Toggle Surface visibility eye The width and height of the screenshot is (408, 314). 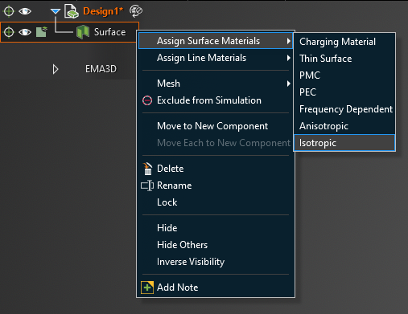click(x=25, y=32)
